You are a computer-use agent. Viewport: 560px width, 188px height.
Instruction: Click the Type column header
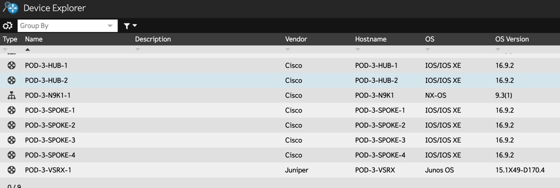click(10, 39)
